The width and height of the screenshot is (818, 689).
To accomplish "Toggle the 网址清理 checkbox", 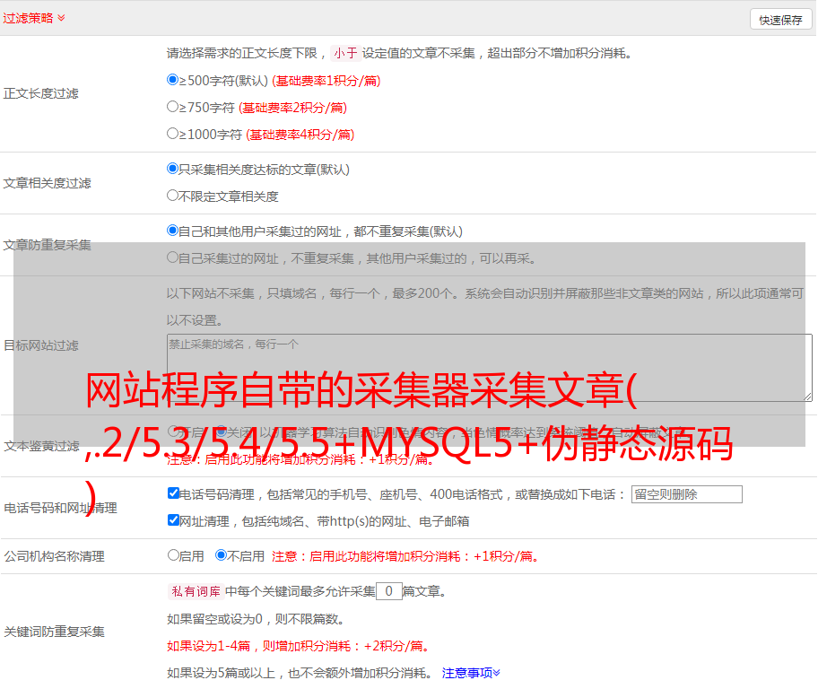I will 173,520.
